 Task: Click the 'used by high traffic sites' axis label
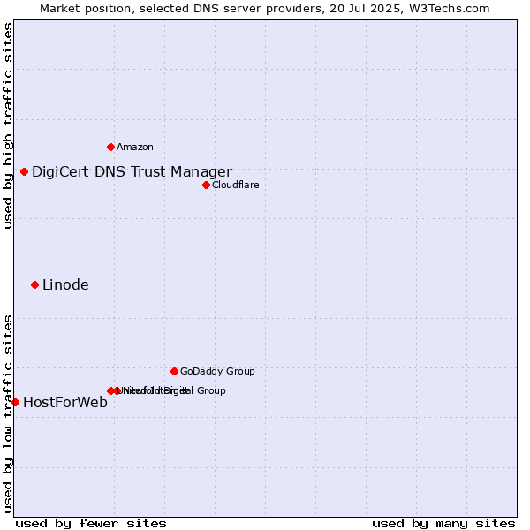pyautogui.click(x=8, y=125)
